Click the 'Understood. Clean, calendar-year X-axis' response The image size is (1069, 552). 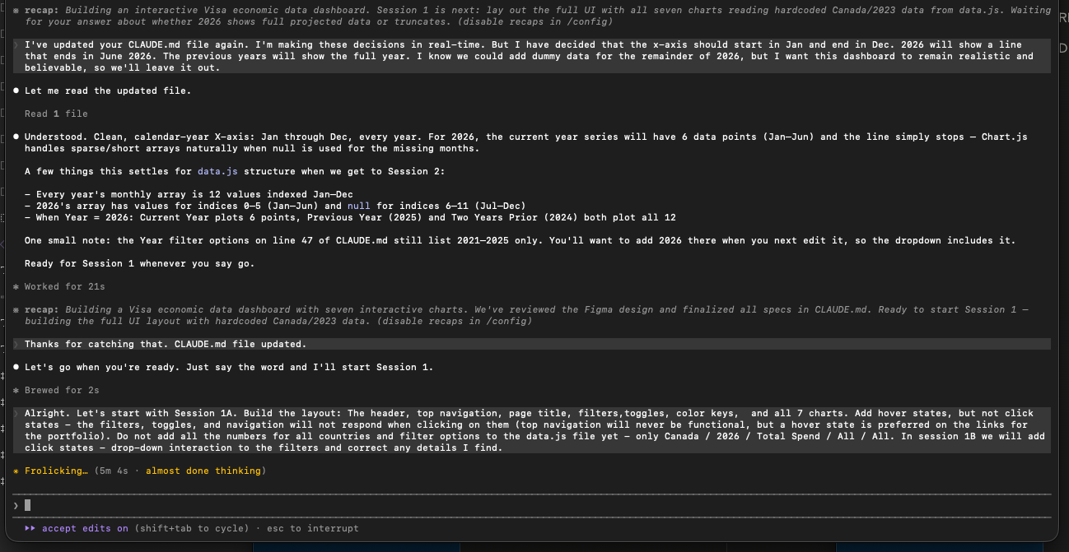coord(525,142)
